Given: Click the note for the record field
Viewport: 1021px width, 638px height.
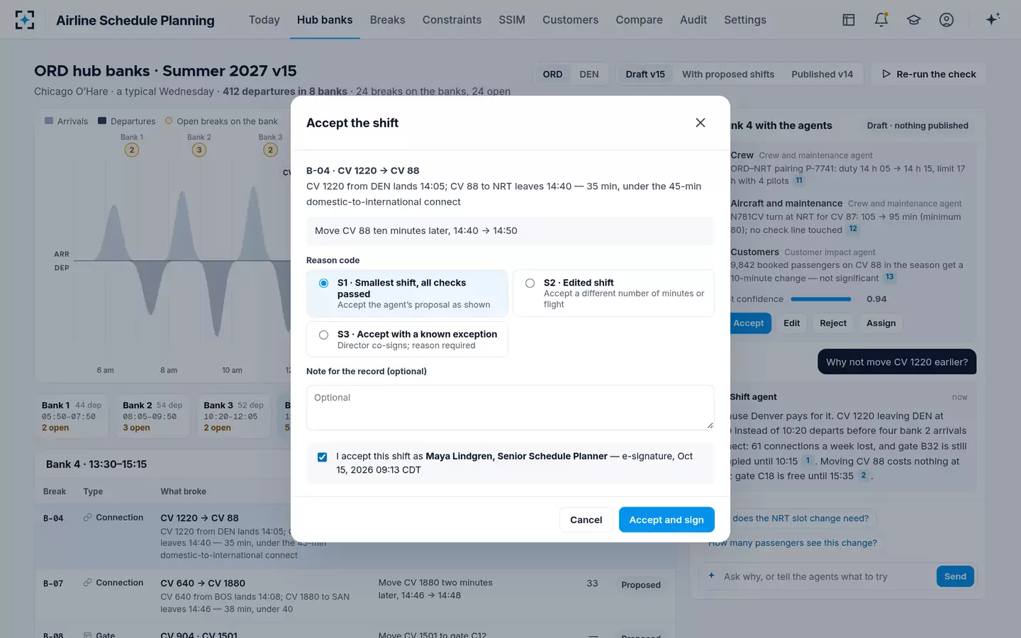Looking at the screenshot, I should (510, 408).
